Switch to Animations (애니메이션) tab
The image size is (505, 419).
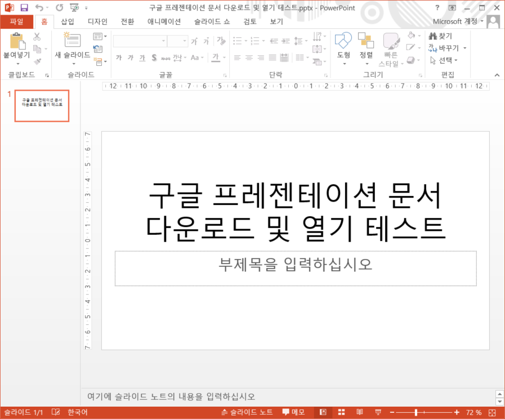pos(164,21)
